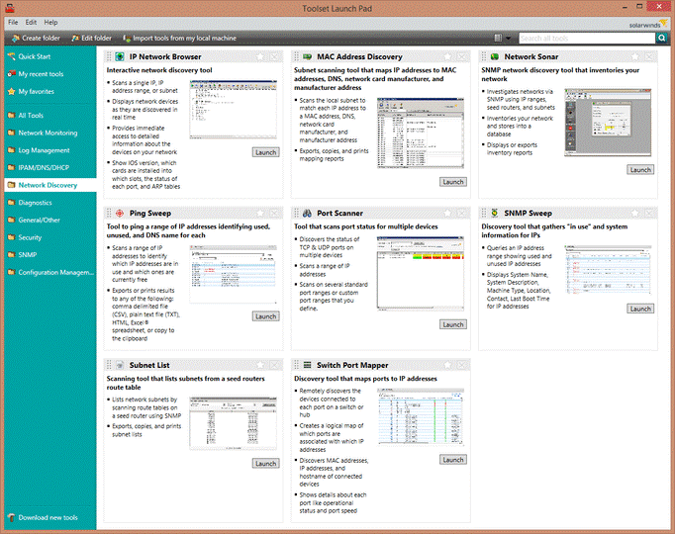Select the Diagnostics folder

pos(50,203)
